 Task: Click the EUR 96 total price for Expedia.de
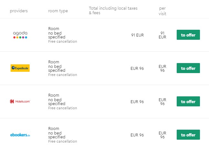[x=137, y=69]
